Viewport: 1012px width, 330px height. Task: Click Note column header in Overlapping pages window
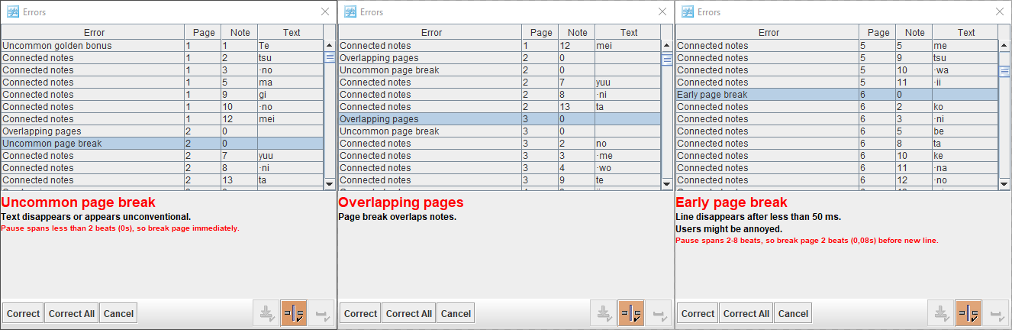click(578, 33)
